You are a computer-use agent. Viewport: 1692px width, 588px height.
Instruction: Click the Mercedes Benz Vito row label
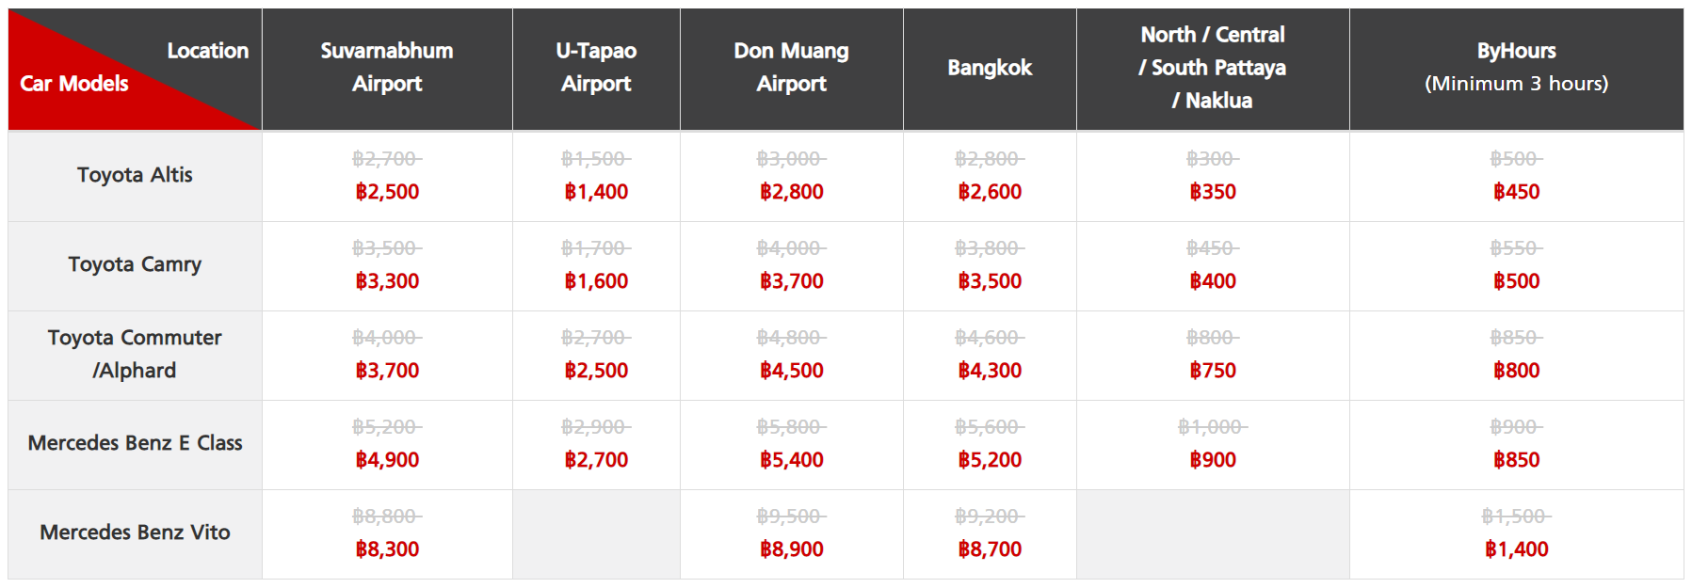coord(135,532)
